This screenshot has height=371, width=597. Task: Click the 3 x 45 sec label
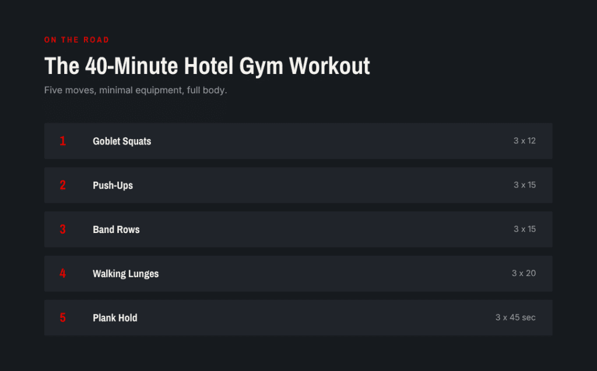click(515, 317)
